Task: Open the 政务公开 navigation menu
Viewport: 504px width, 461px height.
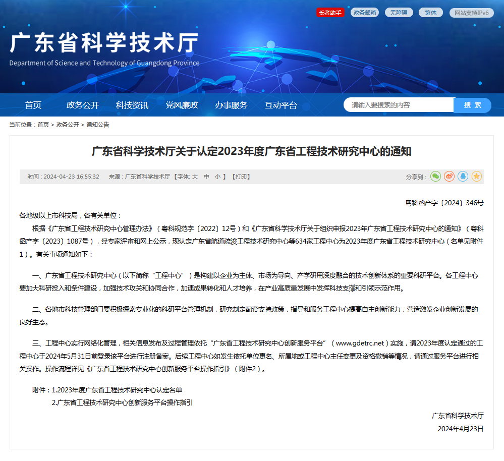Action: pyautogui.click(x=83, y=105)
